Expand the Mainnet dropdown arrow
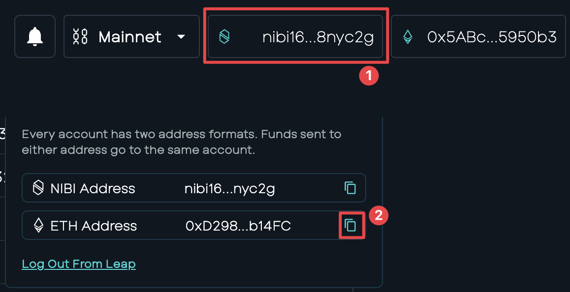This screenshot has width=570, height=292. point(181,37)
